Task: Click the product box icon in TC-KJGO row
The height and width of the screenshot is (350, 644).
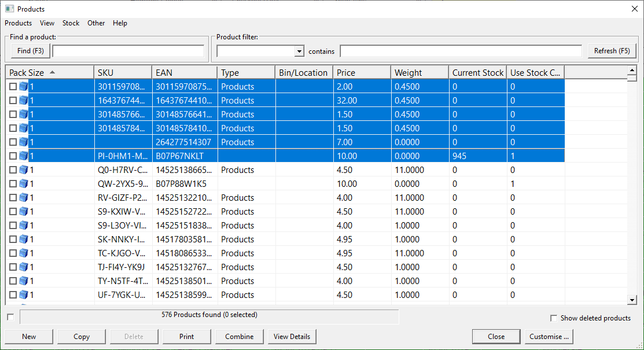Action: click(x=24, y=253)
